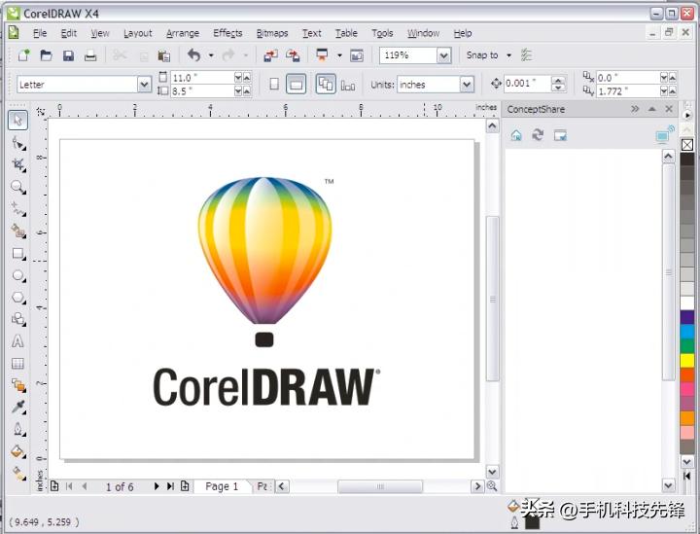Toggle Landscape page orientation
Viewport: 700px width, 534px height.
[x=297, y=85]
